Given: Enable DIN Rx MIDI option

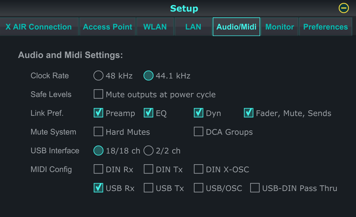Looking at the screenshot, I should tap(98, 169).
